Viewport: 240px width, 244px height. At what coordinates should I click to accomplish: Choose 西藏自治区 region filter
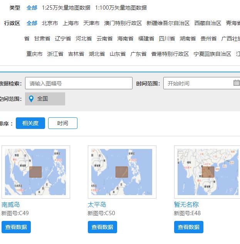click(208, 23)
